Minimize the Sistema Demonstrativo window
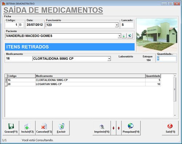Viewport: 182px width, 144px height. click(x=164, y=4)
